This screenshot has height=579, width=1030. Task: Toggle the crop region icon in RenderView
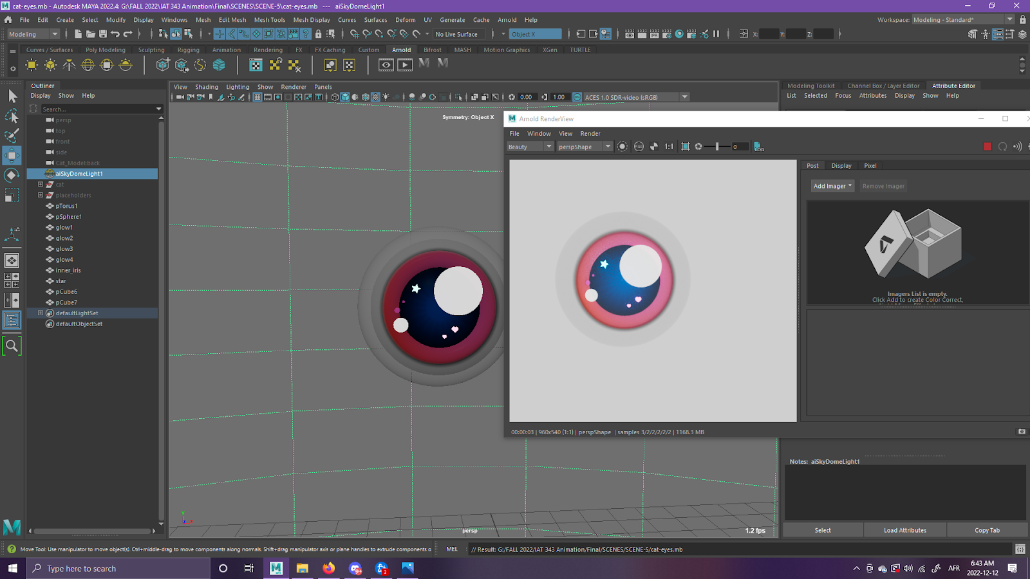pyautogui.click(x=686, y=147)
